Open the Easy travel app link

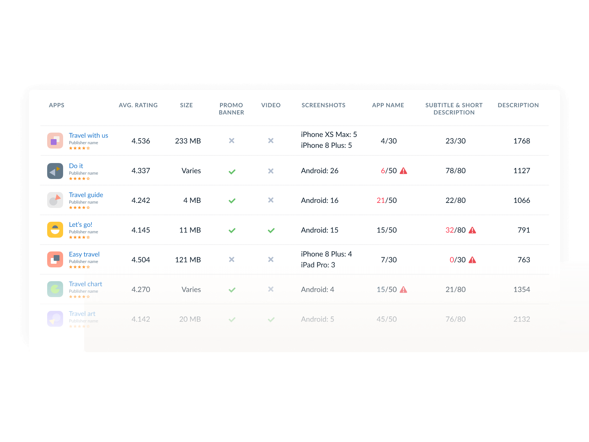point(84,254)
